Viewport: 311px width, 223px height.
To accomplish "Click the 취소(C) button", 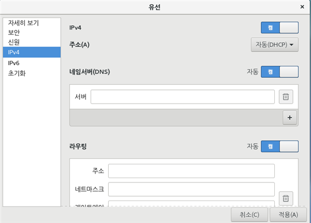I will [250, 215].
